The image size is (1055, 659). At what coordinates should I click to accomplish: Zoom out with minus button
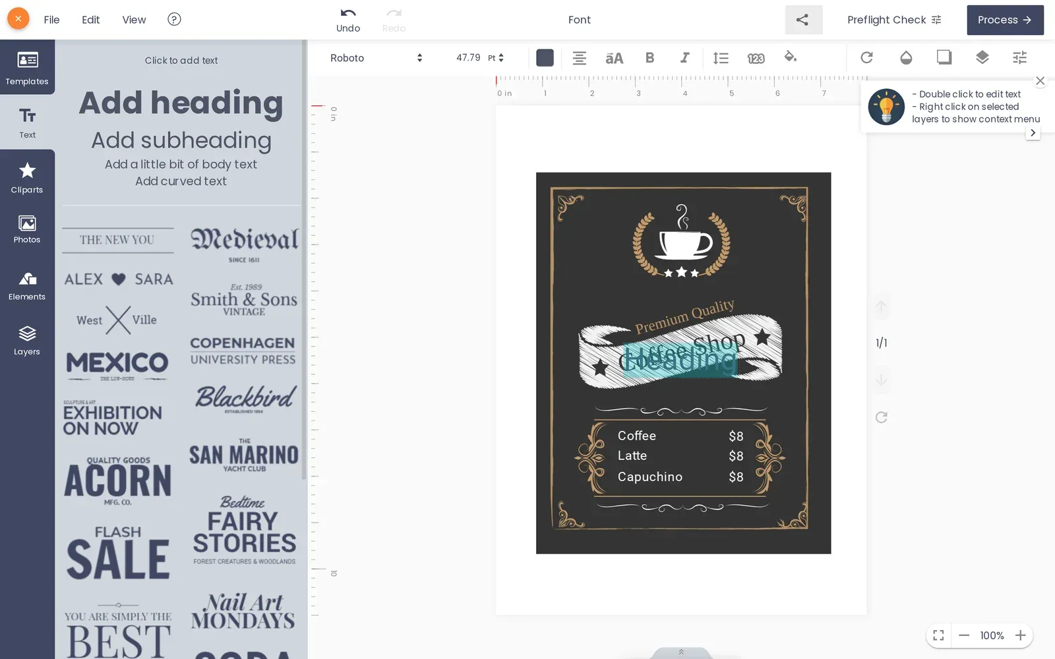click(x=964, y=635)
